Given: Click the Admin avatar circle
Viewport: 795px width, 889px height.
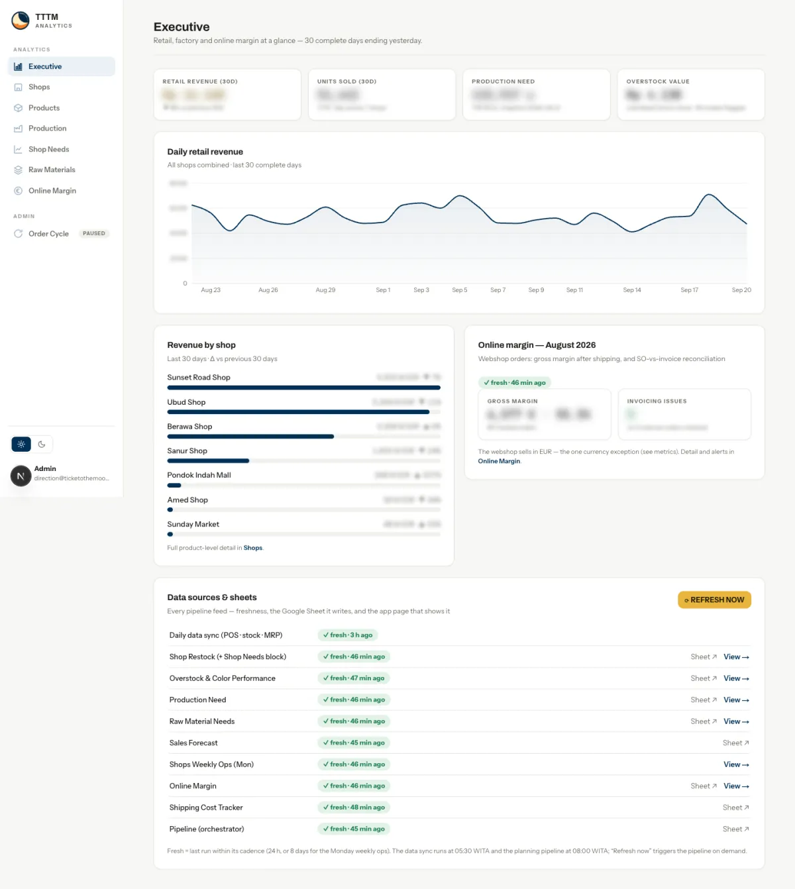Looking at the screenshot, I should point(21,476).
